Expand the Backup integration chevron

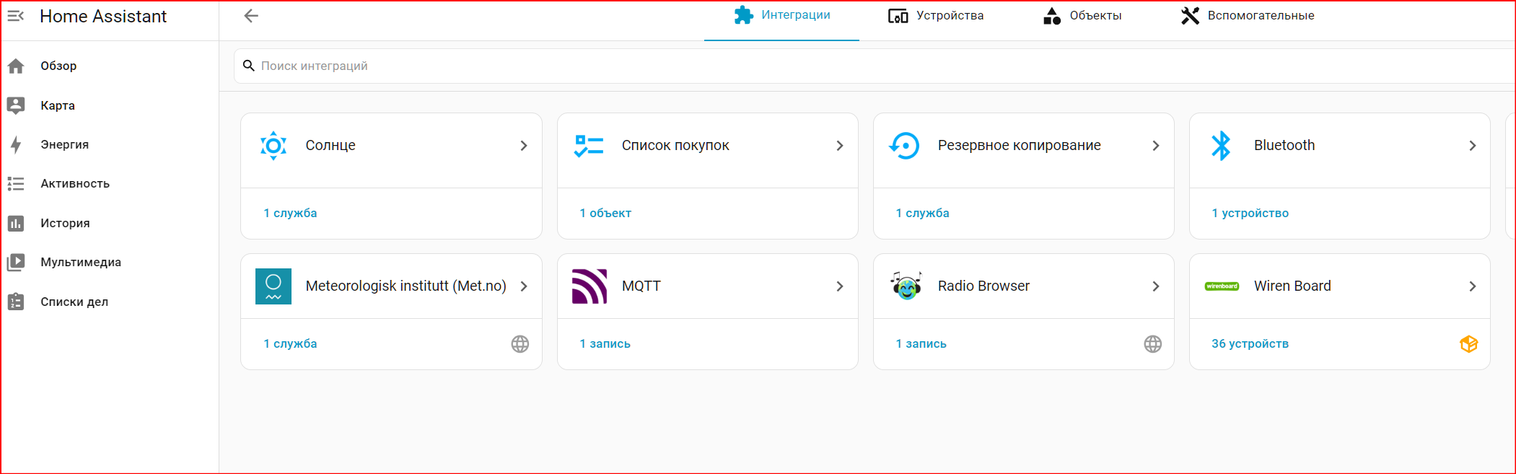point(1156,146)
